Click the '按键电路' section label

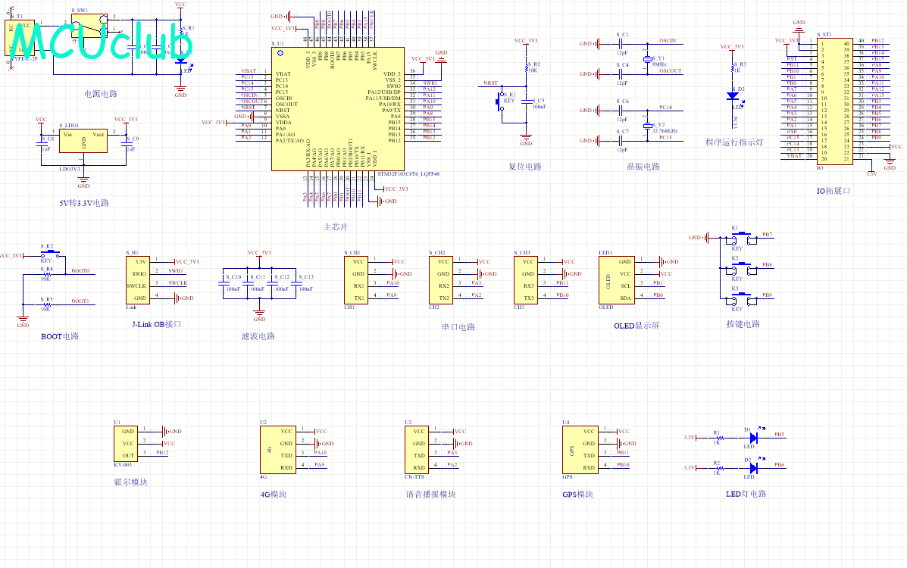[743, 324]
